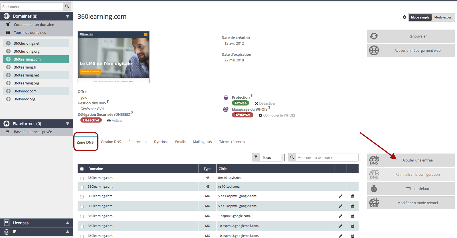Open the DNSSEC help question mark
The height and width of the screenshot is (238, 457).
[132, 113]
